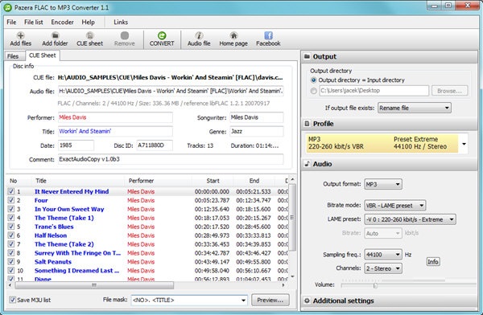
Task: Click the track list horizontal scrollbar
Action: [94, 285]
